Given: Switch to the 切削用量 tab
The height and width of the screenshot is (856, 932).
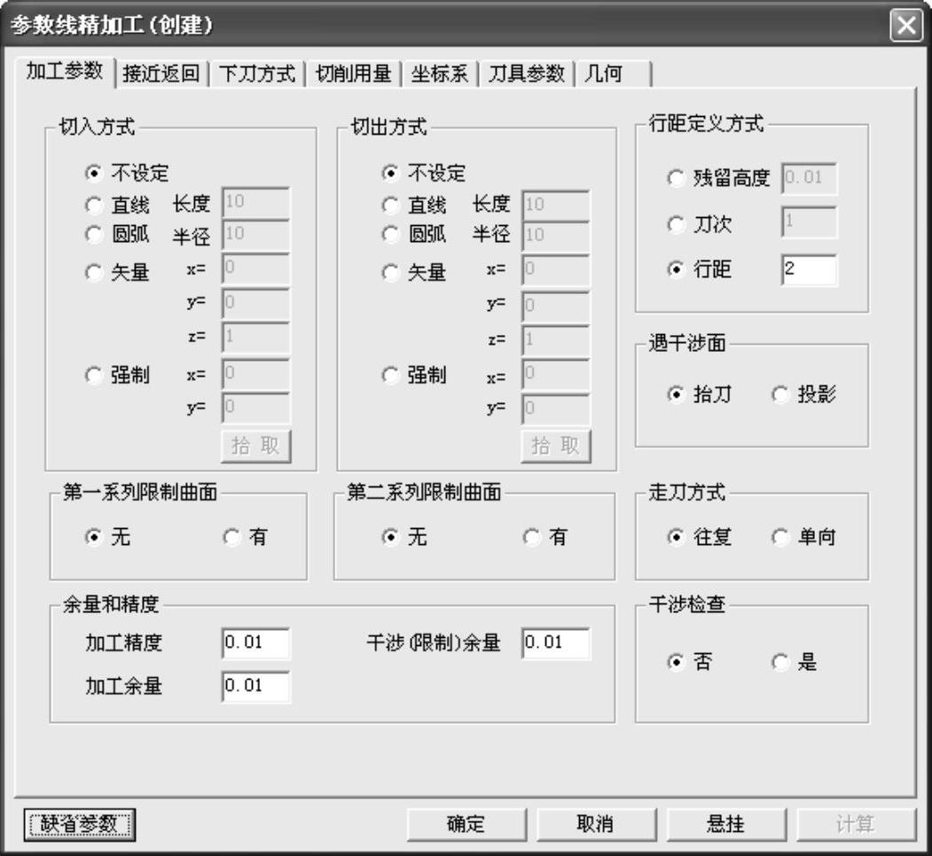Looking at the screenshot, I should (353, 74).
